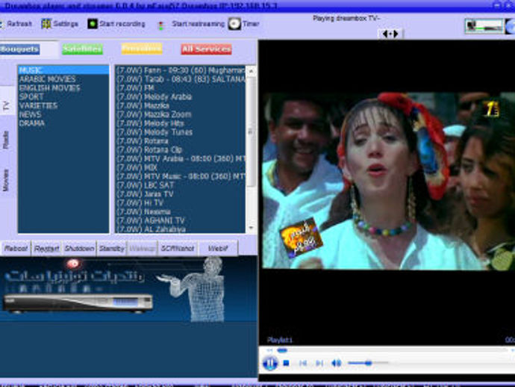
Task: Adjust the volume slider handle
Action: coord(369,363)
